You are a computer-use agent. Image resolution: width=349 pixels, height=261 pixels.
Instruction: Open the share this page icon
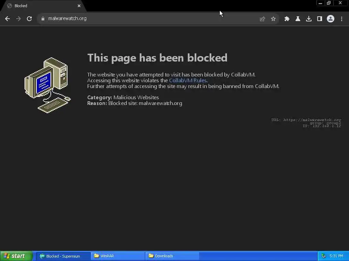pos(262,19)
